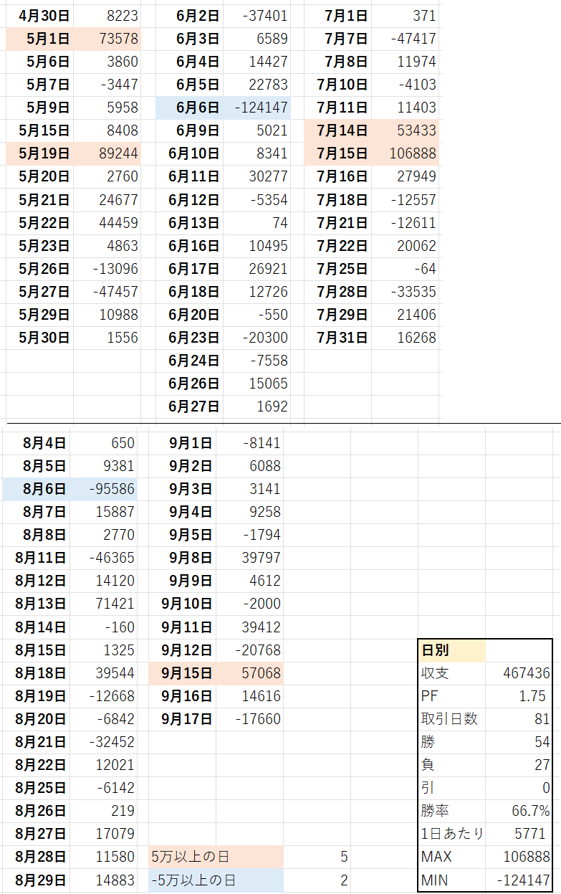Click the 1日あたり label cell
Screen dimensions: 561x894
click(x=453, y=834)
